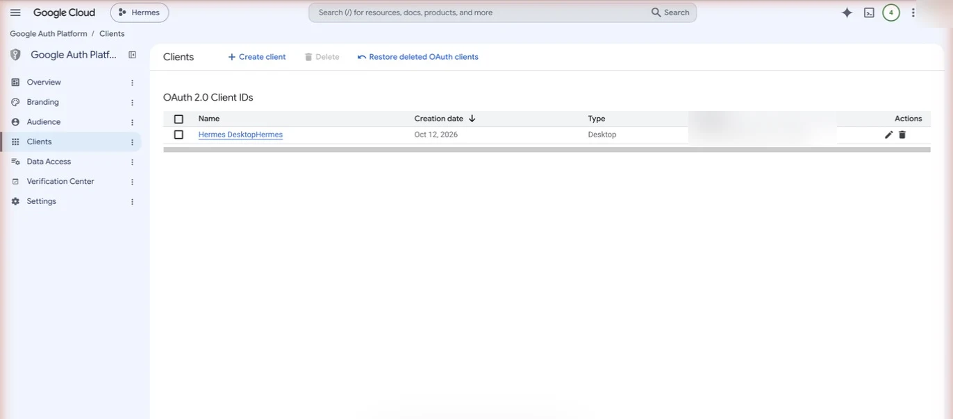
Task: Open more options next to Clients
Action: tap(132, 142)
